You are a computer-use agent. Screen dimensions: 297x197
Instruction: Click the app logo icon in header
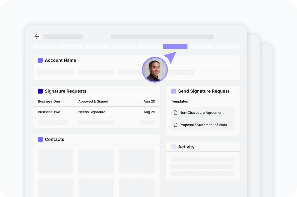coord(37,36)
